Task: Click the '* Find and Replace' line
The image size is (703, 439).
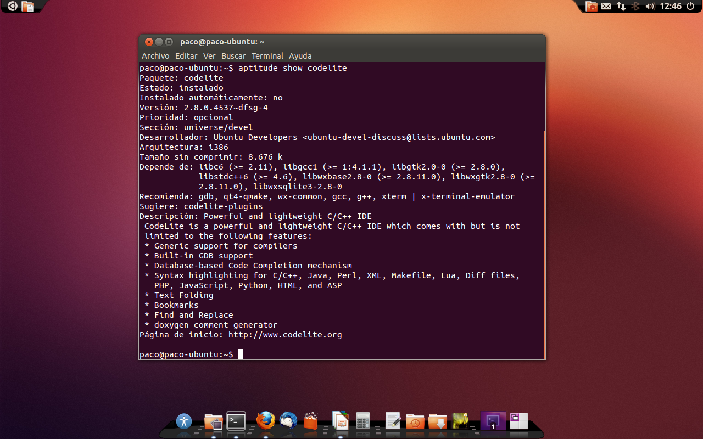Action: (189, 315)
